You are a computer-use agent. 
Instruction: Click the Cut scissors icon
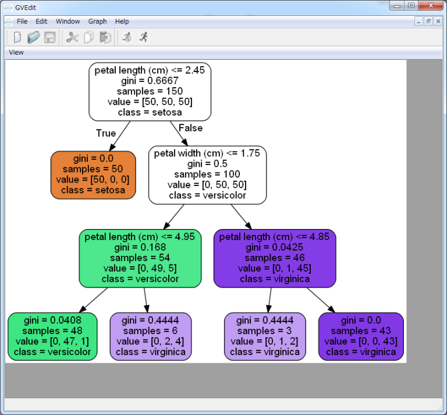tap(72, 37)
